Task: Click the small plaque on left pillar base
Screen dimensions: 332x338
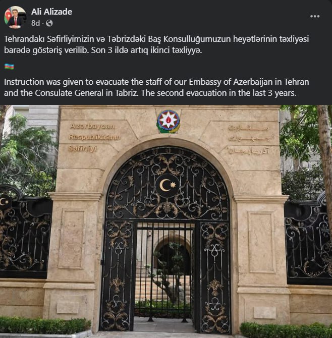Action: click(x=68, y=308)
